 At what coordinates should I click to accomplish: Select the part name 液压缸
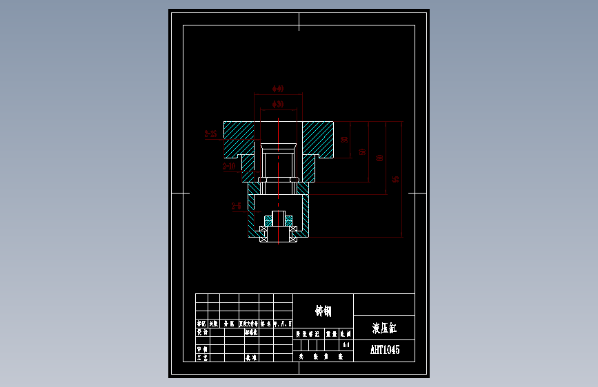(x=384, y=328)
